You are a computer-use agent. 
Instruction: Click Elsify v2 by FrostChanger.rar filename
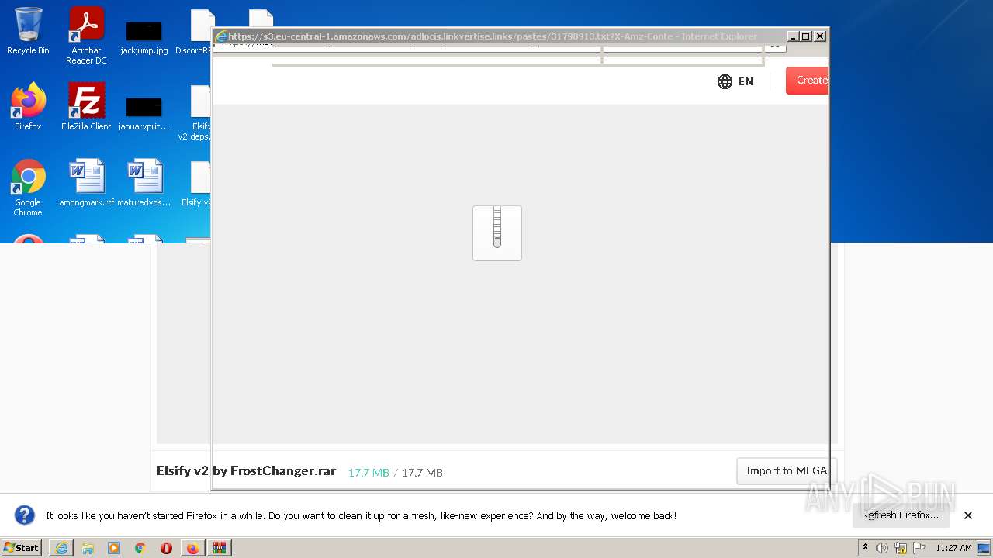click(x=246, y=470)
